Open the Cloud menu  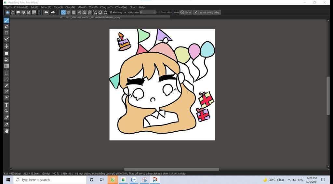click(133, 7)
